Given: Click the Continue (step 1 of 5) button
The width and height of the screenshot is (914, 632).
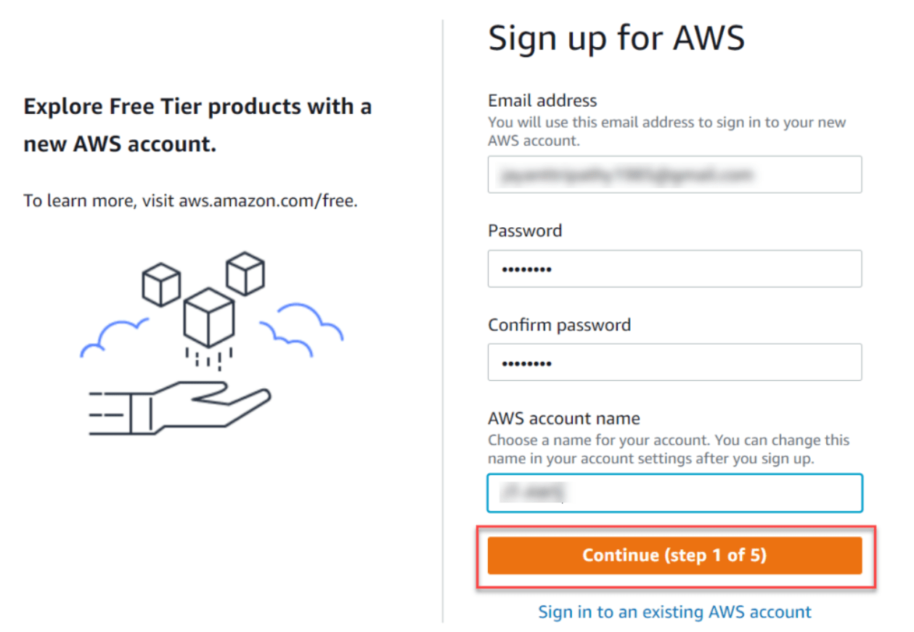Looking at the screenshot, I should pos(674,555).
